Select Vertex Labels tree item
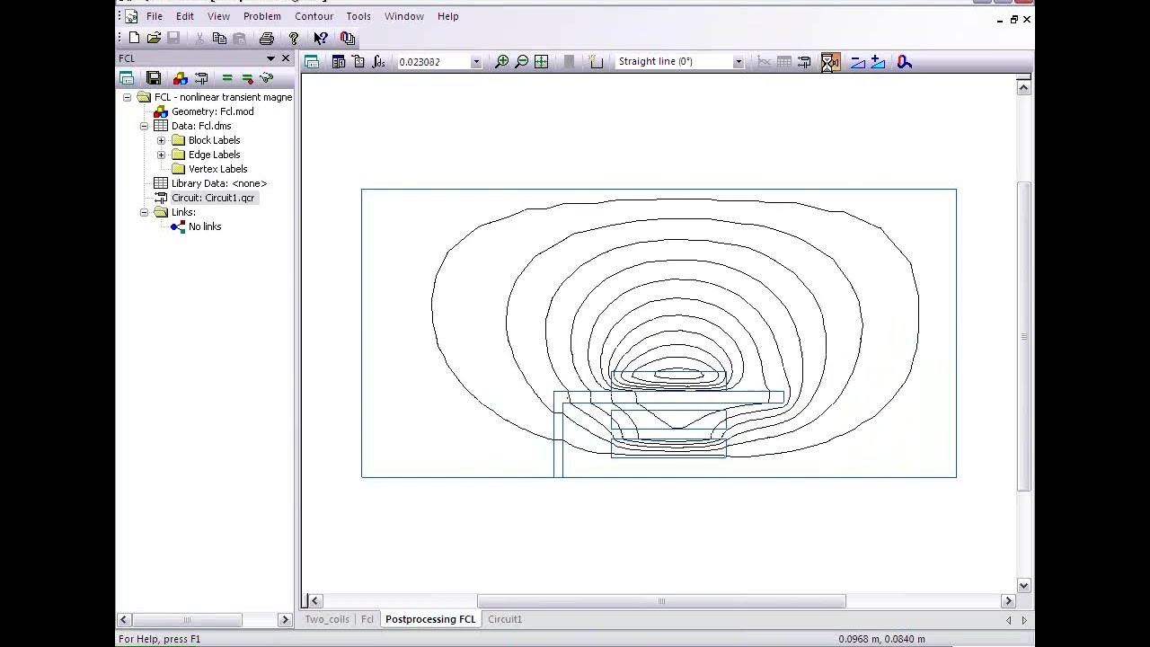 [217, 169]
